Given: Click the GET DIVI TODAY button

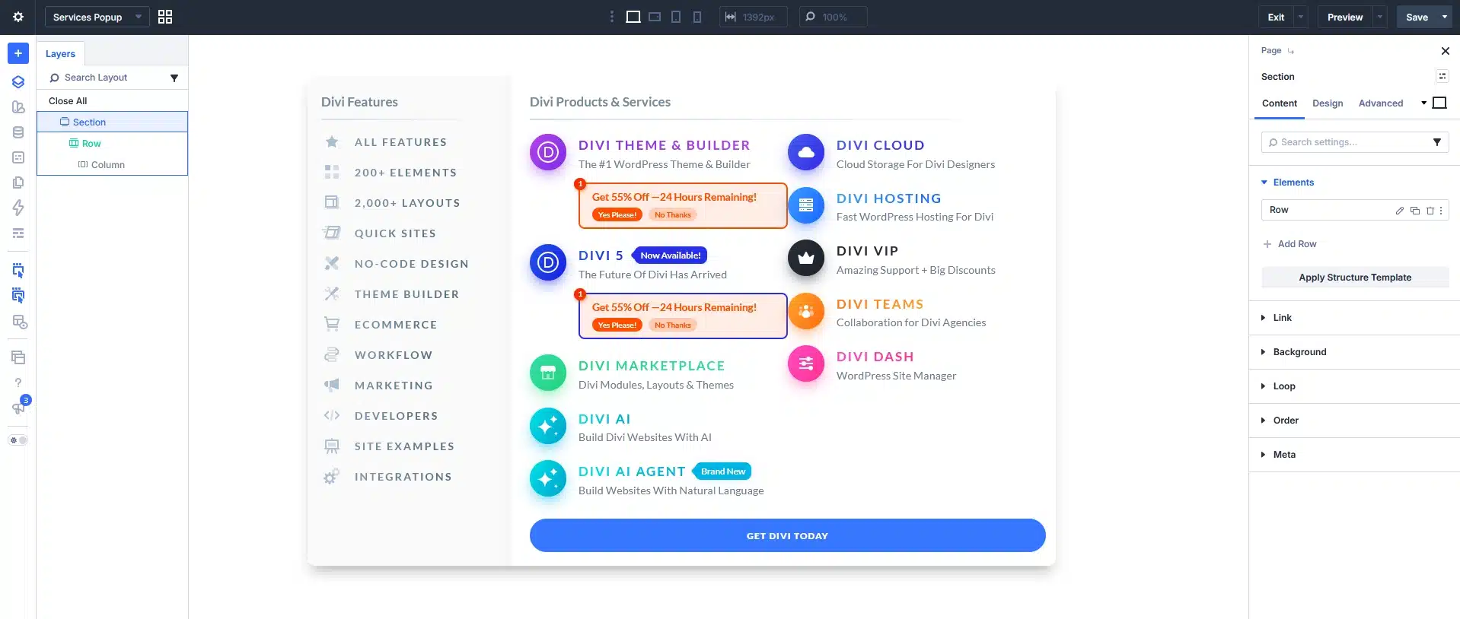Looking at the screenshot, I should (x=787, y=535).
